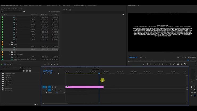Toggle nest sequences insert mode in timeline
The width and height of the screenshot is (197, 111).
44,73
